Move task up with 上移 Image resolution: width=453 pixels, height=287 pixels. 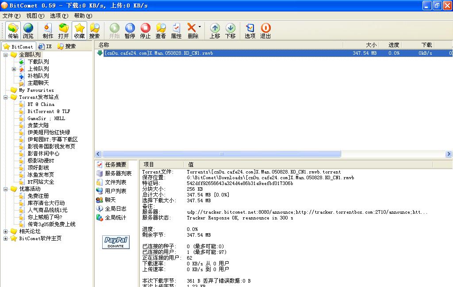coord(215,30)
